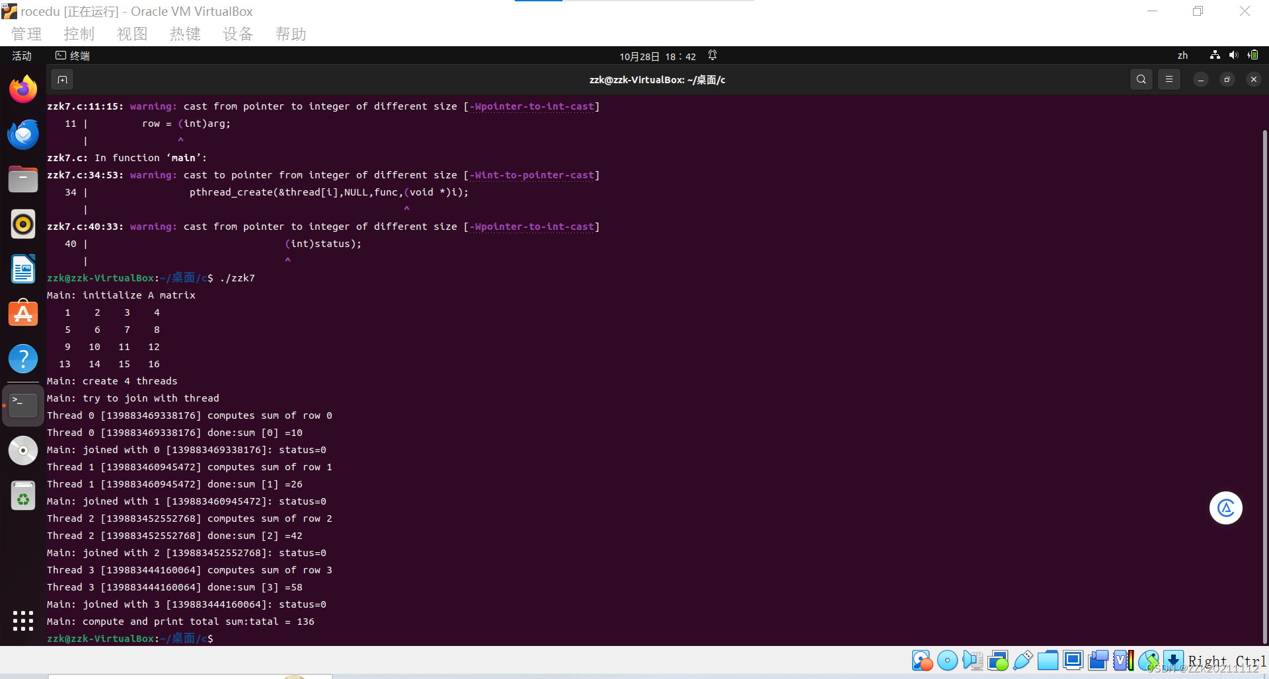Open the 视图 menu
Image resolution: width=1269 pixels, height=679 pixels.
click(132, 34)
